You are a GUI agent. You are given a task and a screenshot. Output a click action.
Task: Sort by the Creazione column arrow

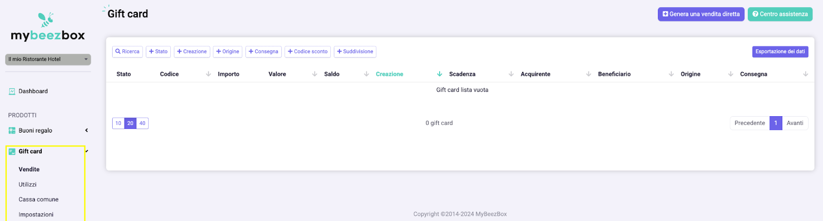point(439,74)
